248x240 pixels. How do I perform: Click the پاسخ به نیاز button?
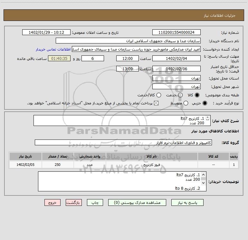pos(187,203)
